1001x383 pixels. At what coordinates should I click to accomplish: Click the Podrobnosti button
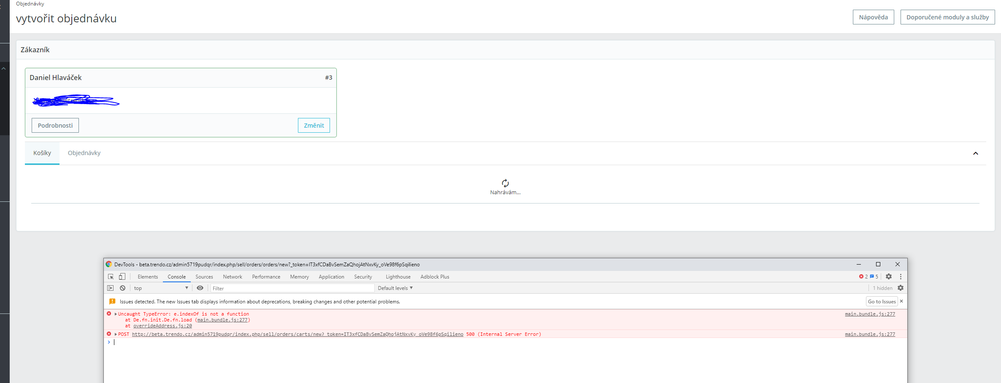tap(55, 126)
